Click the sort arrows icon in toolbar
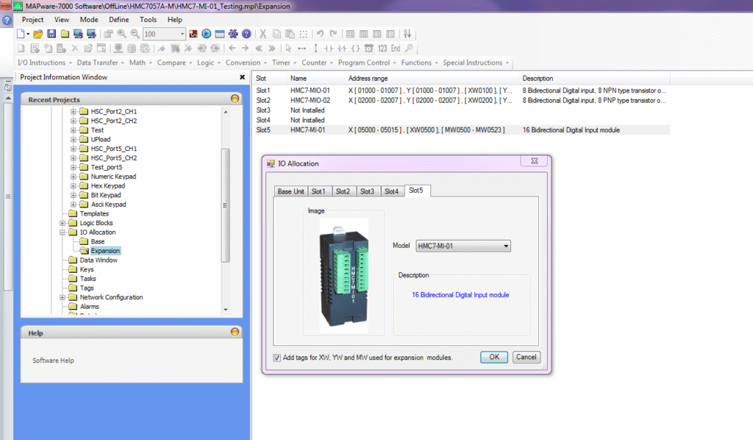The image size is (753, 440). click(x=407, y=34)
